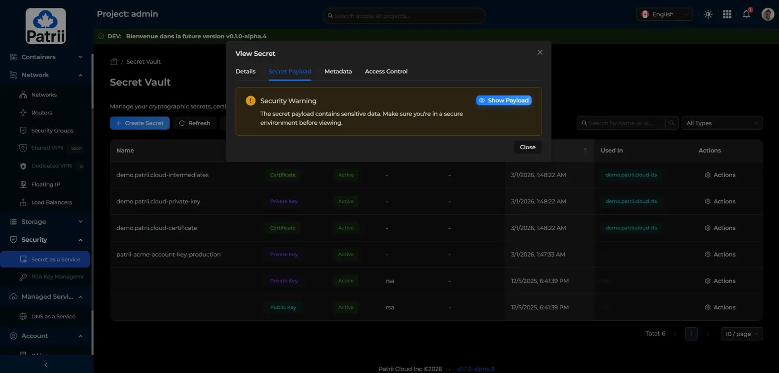Select Dedicated VPN sidebar entry
Screen dimensions: 779x373
pyautogui.click(x=51, y=166)
